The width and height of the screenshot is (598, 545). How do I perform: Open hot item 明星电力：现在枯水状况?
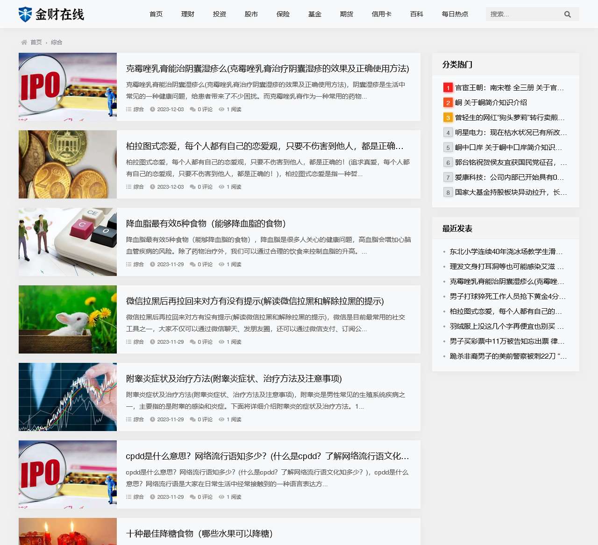pos(511,133)
